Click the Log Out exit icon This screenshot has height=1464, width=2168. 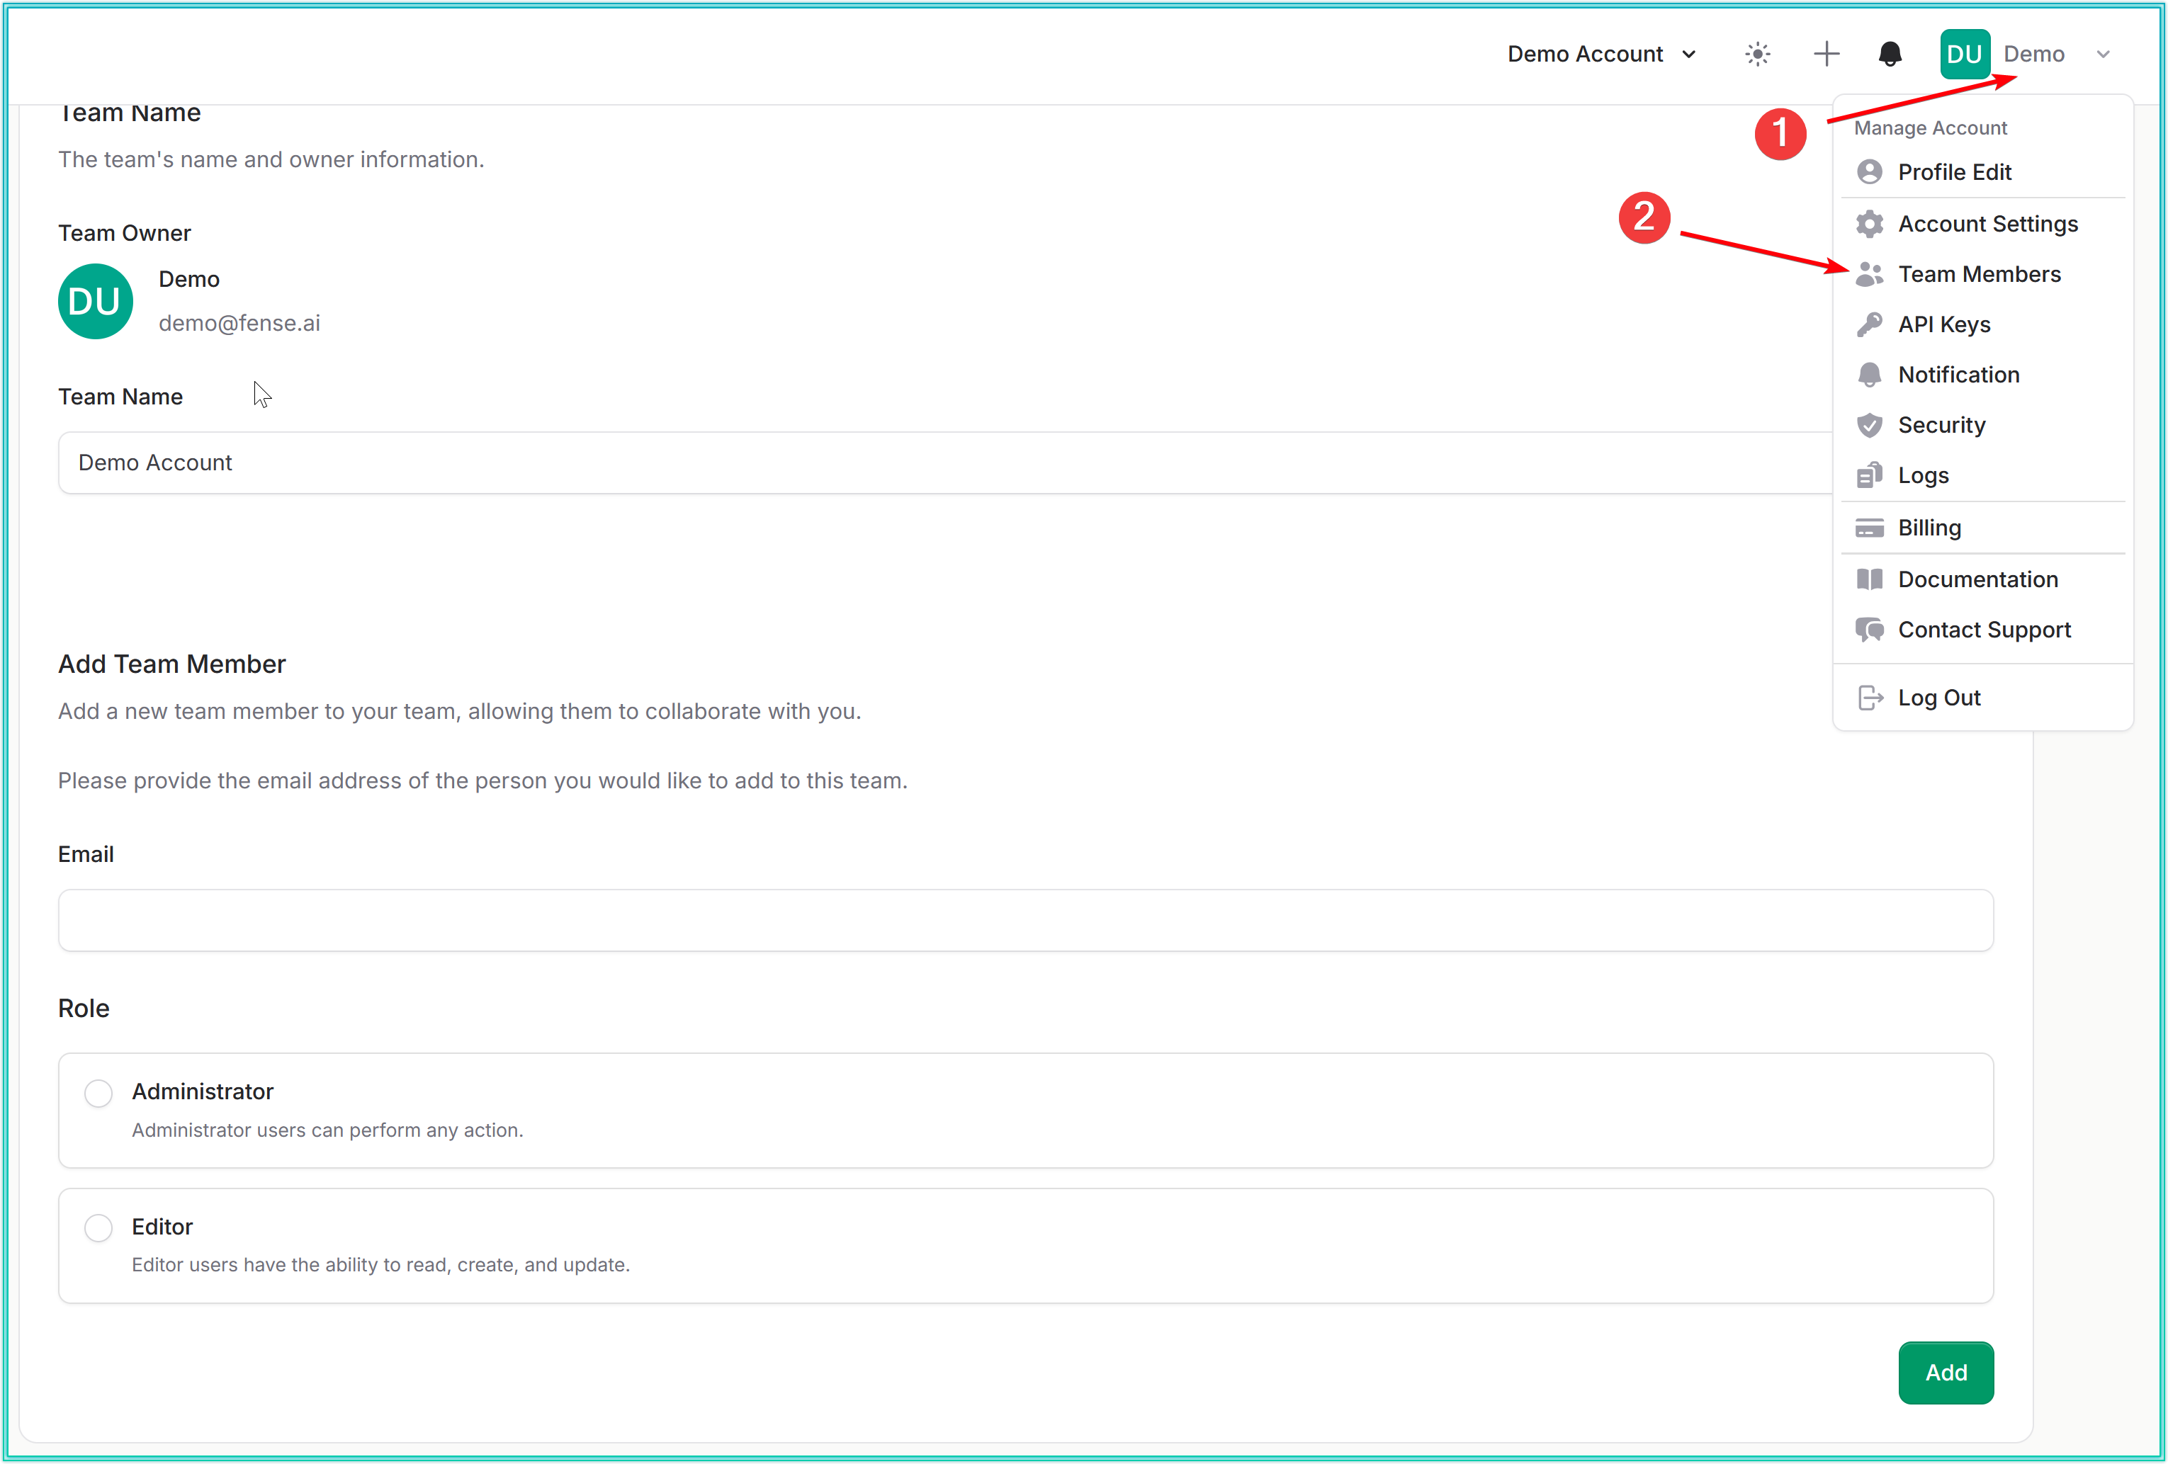(1870, 698)
